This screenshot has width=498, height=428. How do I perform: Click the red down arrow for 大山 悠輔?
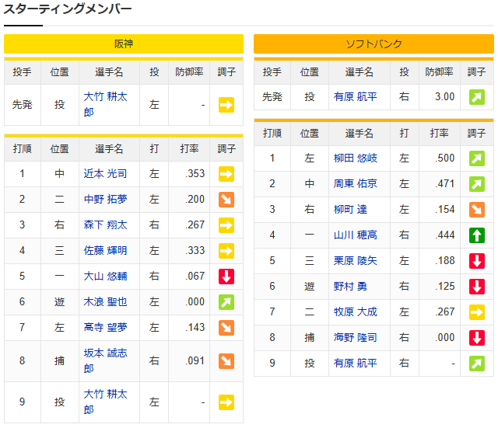click(x=226, y=277)
